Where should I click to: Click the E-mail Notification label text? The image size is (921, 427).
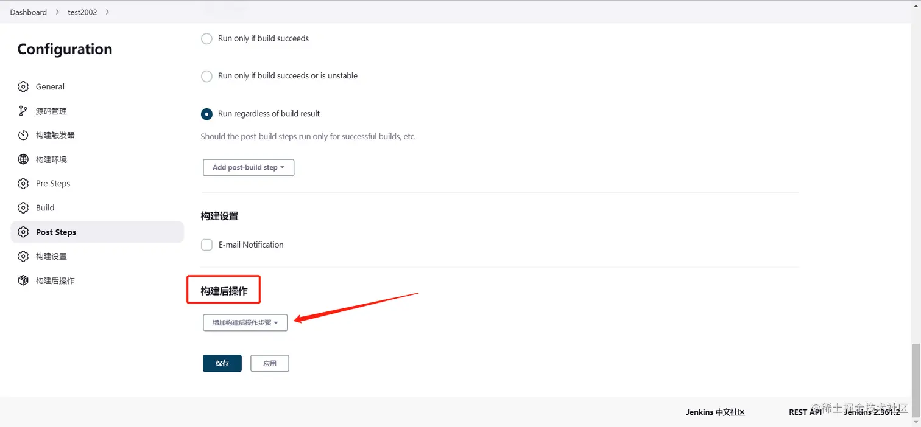[x=251, y=245]
